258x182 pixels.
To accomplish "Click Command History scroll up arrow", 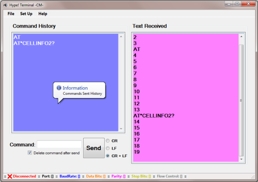I will coord(121,37).
